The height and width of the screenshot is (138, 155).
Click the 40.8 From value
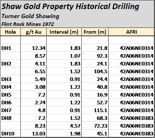pyautogui.click(x=102, y=87)
